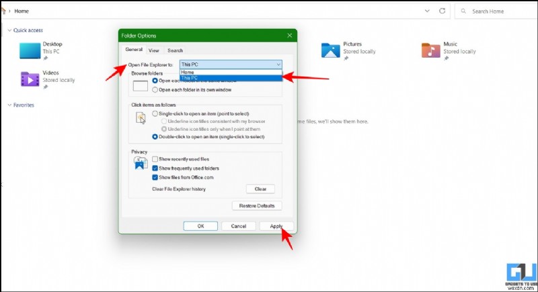Click the Browse folders window icon
Screen dimensions: 538x292
tap(141, 85)
